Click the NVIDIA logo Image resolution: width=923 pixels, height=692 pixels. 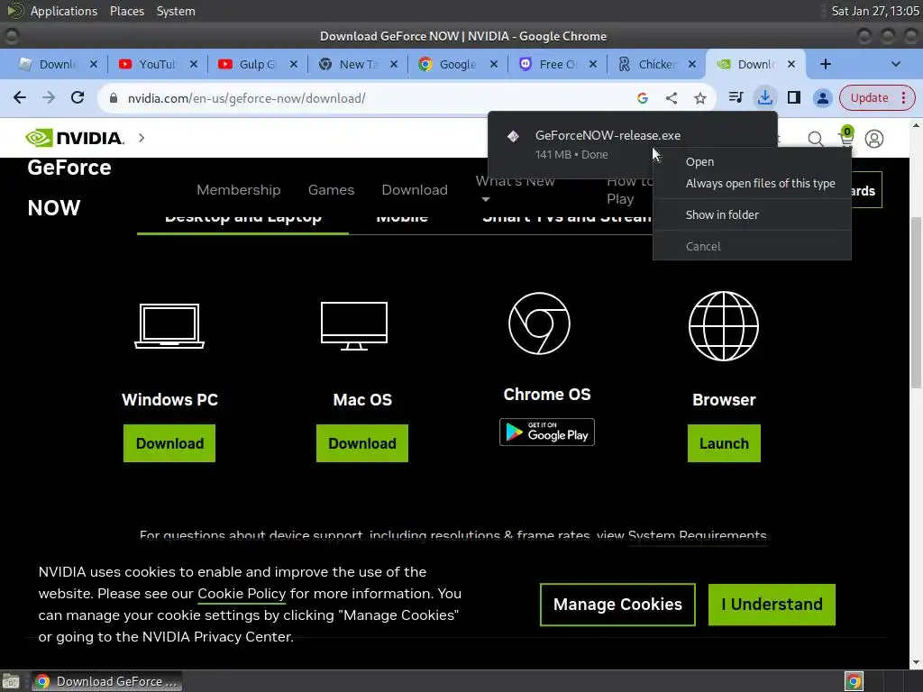point(75,138)
